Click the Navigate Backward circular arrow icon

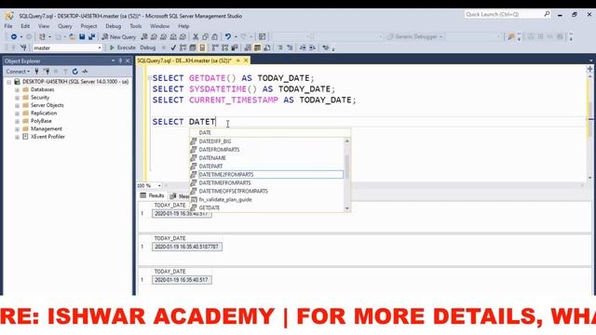tap(14, 37)
